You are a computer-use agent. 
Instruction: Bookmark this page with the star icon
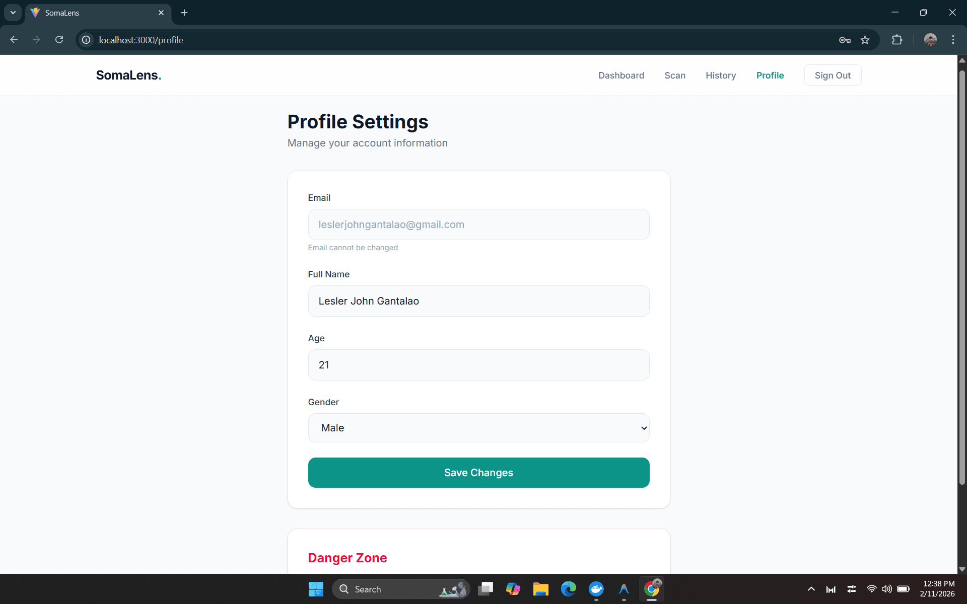coord(865,40)
